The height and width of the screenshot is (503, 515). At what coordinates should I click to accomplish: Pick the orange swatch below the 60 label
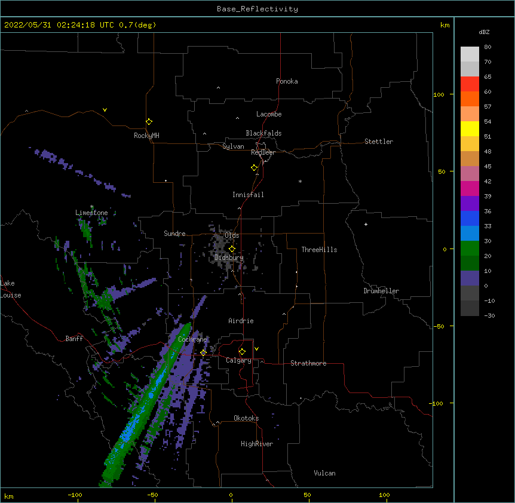click(470, 99)
